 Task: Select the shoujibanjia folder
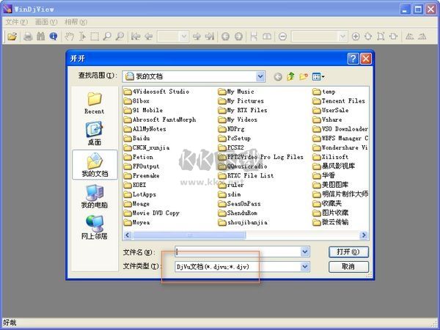(x=243, y=222)
